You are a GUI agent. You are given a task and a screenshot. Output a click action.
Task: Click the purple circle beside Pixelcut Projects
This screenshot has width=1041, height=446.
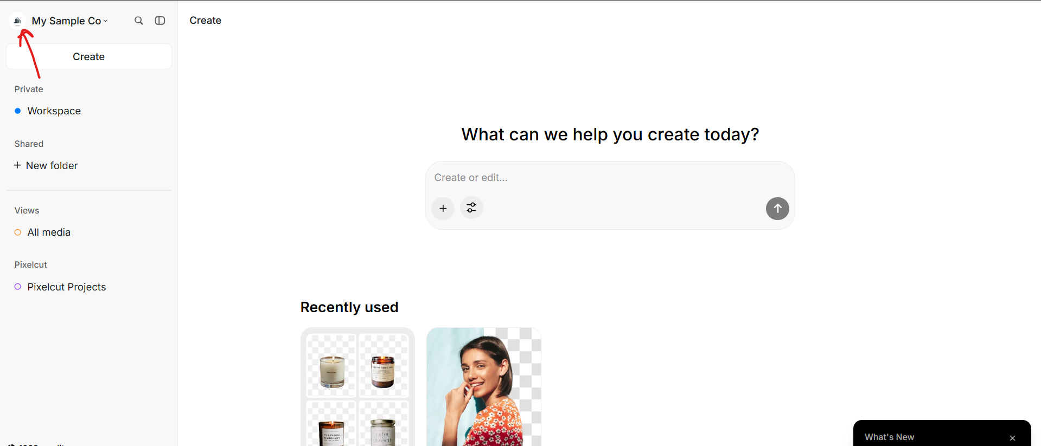pos(18,287)
